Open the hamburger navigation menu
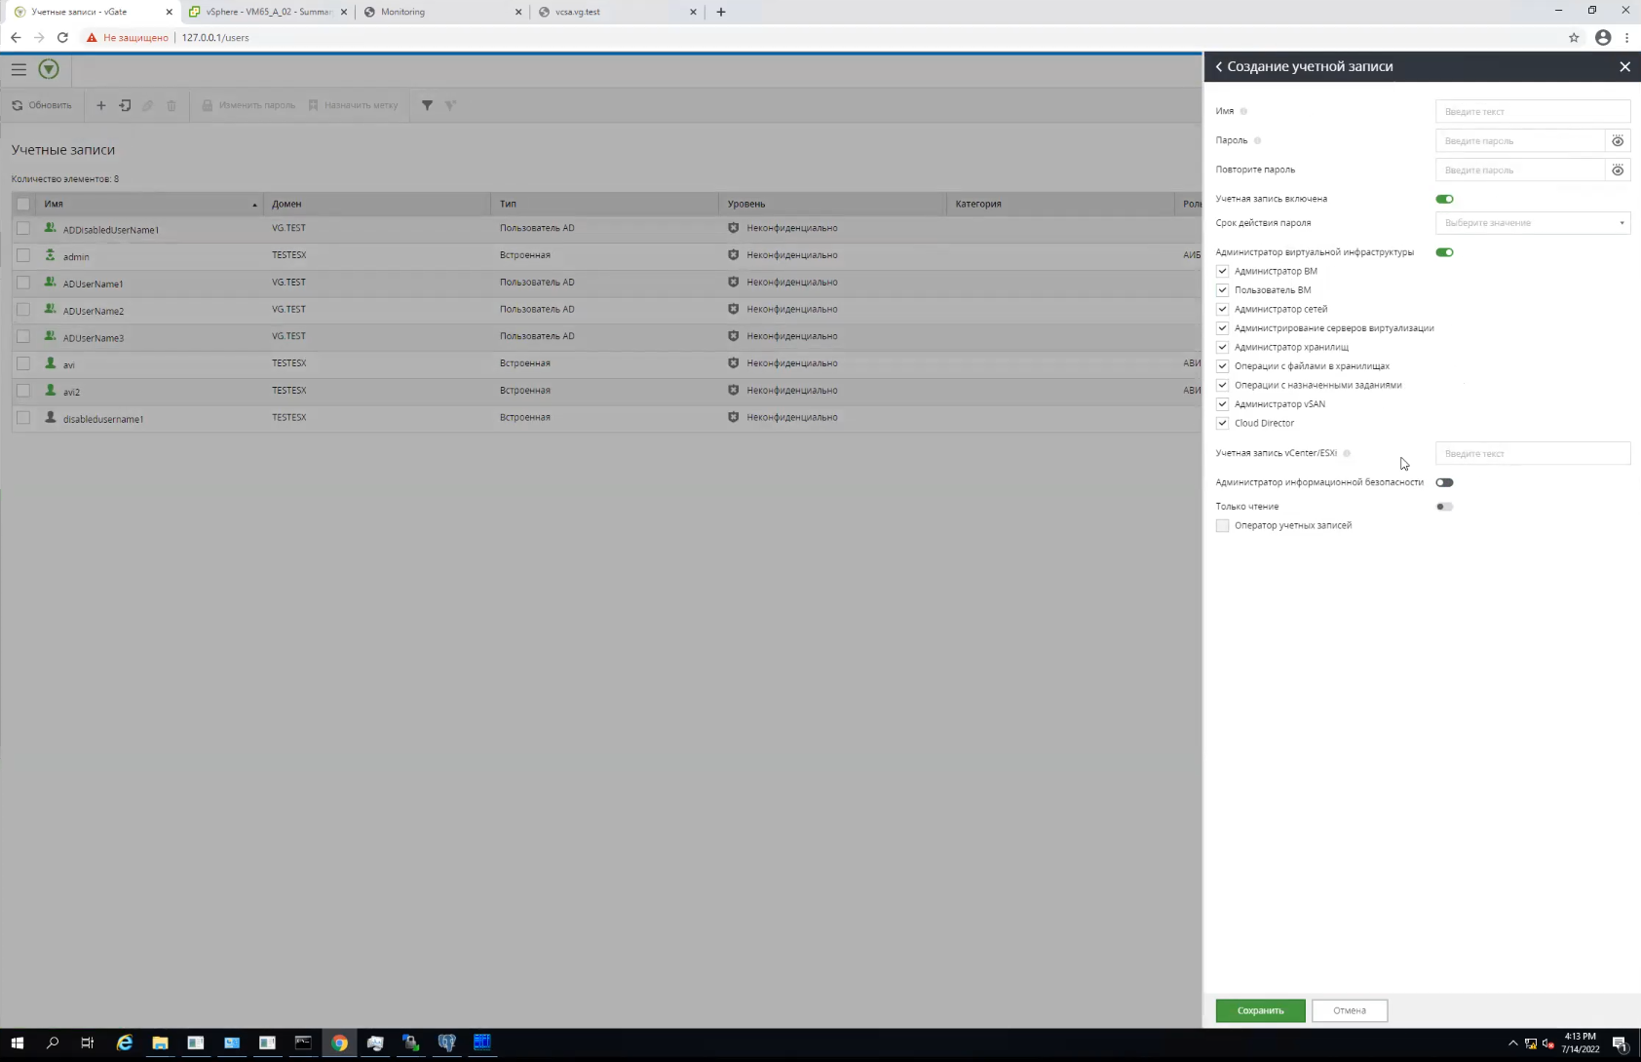Image resolution: width=1641 pixels, height=1062 pixels. point(19,69)
